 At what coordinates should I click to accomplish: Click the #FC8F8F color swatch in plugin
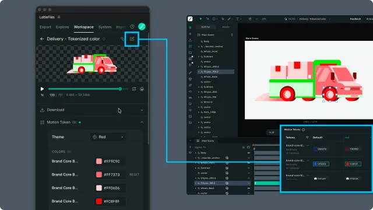(99, 201)
